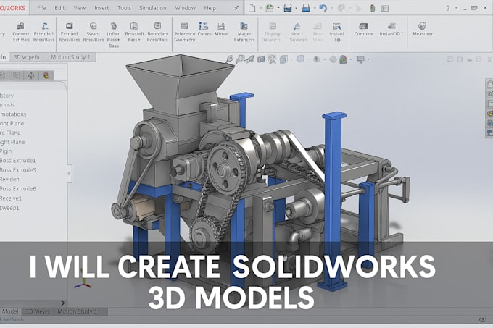Click the Combine tool
This screenshot has width=493, height=328.
coord(364,29)
